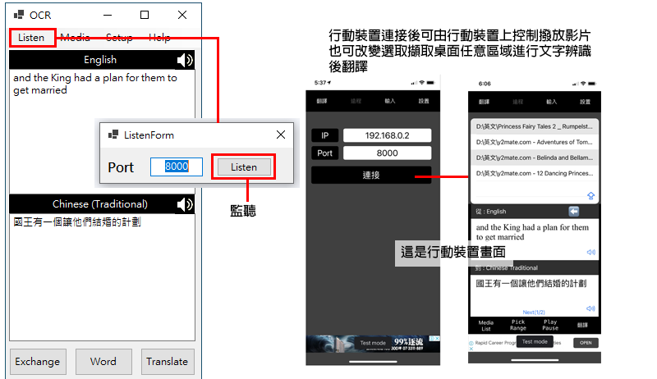Select Adventures of Tom... media entry
This screenshot has width=657, height=379.
535,142
